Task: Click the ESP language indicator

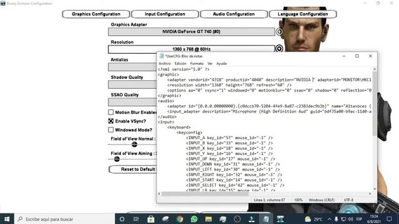Action: coord(359,219)
